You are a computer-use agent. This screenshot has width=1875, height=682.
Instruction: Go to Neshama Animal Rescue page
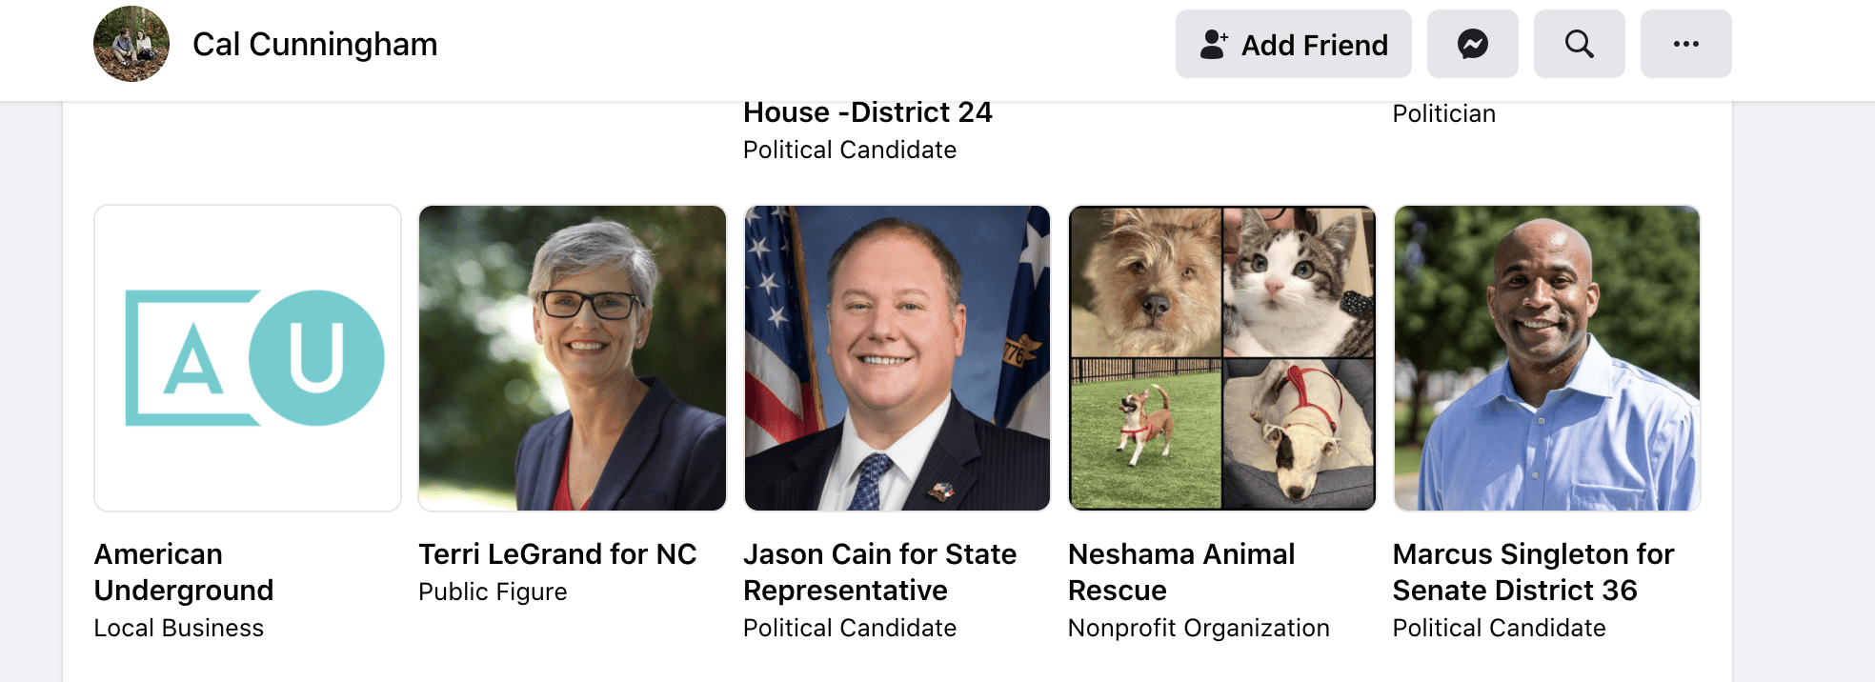coord(1181,572)
